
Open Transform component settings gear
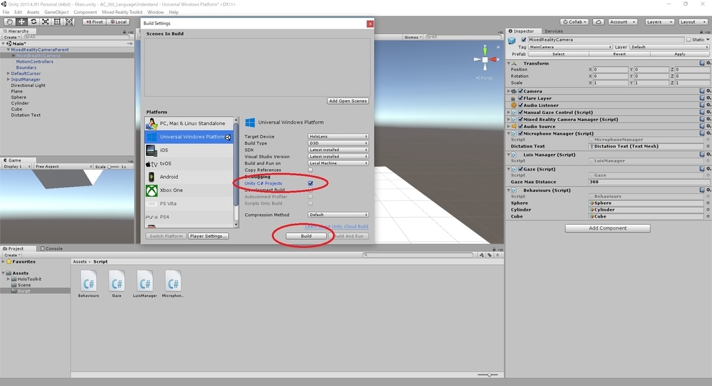coord(708,63)
